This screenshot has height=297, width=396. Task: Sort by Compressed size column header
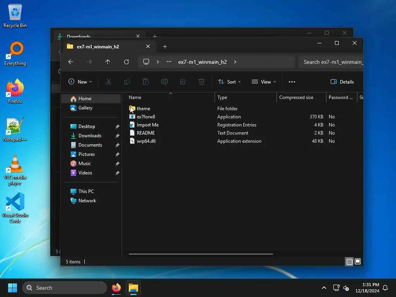pos(296,97)
